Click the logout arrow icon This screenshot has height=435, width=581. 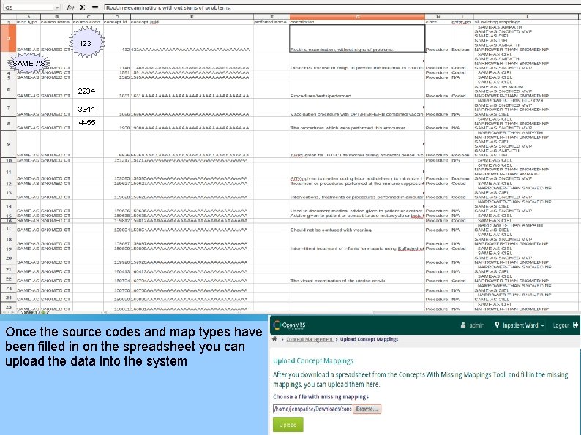575,325
